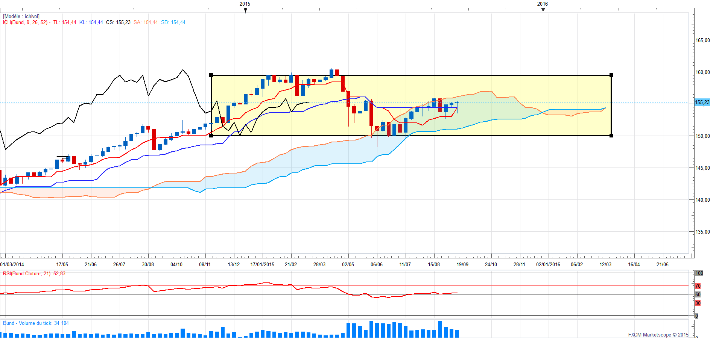Click the KL: 154,44 Kijun value
The height and width of the screenshot is (338, 716).
point(91,23)
